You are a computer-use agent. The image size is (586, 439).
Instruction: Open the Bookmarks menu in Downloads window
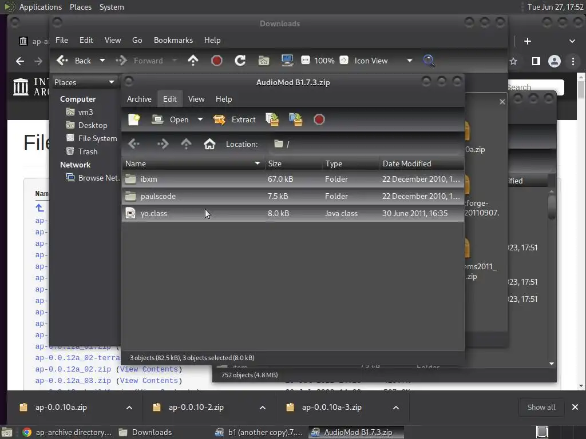pos(173,41)
